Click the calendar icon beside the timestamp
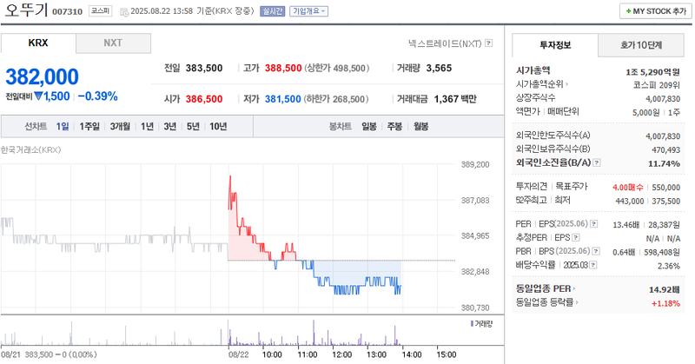Screen dimensions: 695x364 (124, 12)
